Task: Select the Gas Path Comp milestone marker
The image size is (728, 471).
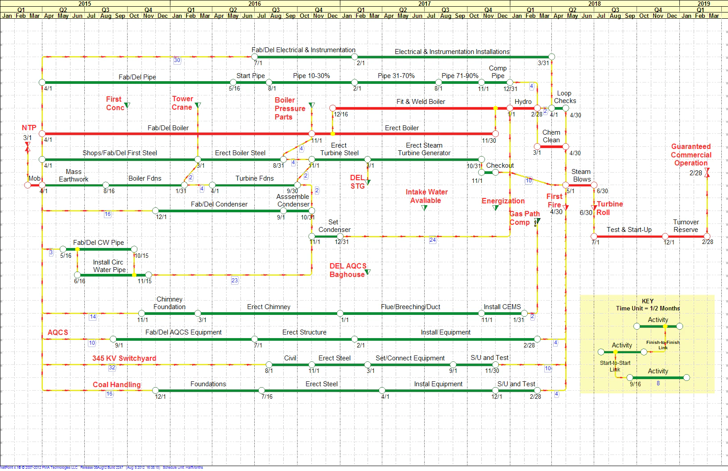Action: point(538,222)
